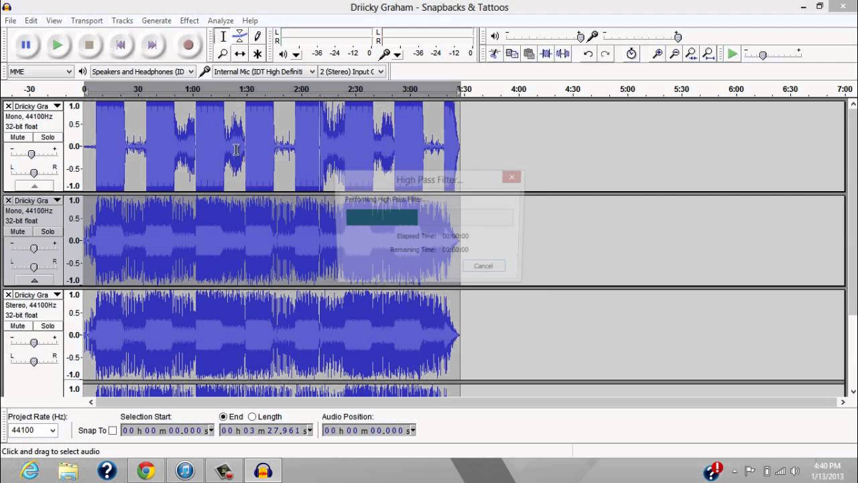This screenshot has width=858, height=483.
Task: Open the Edit menu
Action: click(x=31, y=21)
